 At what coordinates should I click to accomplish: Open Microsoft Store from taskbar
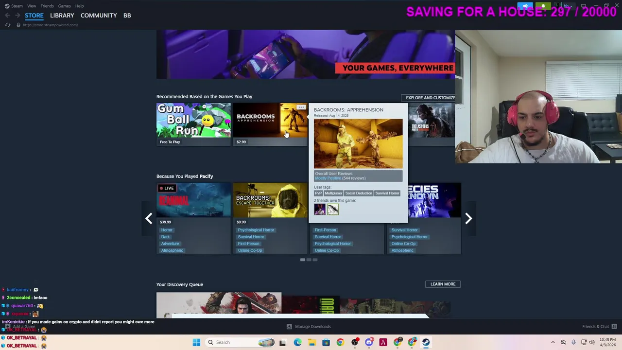pos(326,342)
